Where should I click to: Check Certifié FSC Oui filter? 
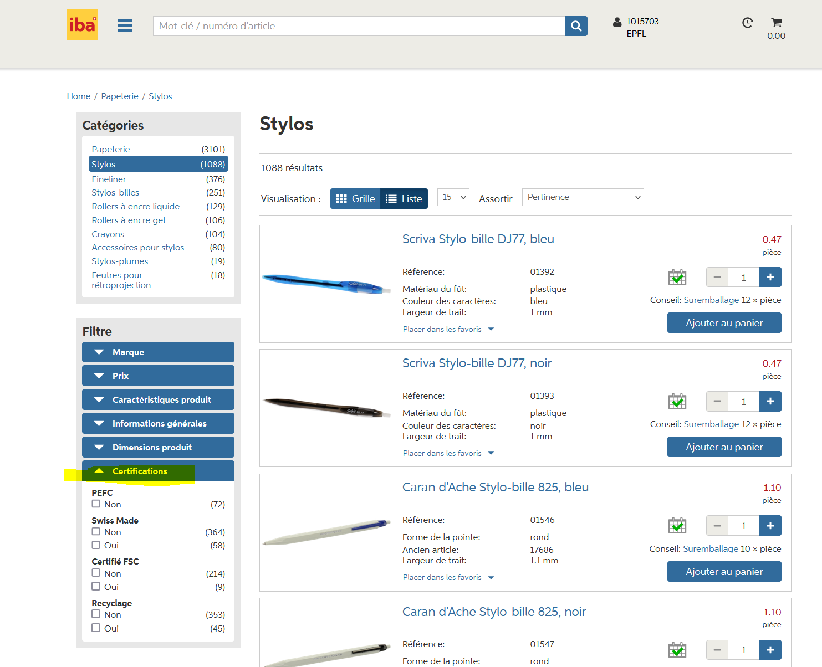[96, 587]
